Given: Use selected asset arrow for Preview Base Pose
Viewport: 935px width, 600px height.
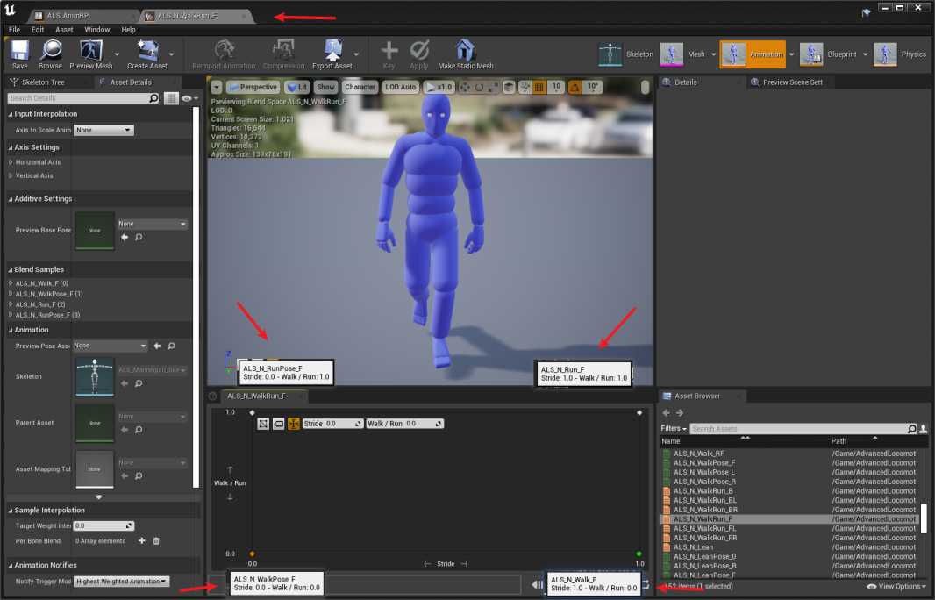Looking at the screenshot, I should tap(125, 238).
